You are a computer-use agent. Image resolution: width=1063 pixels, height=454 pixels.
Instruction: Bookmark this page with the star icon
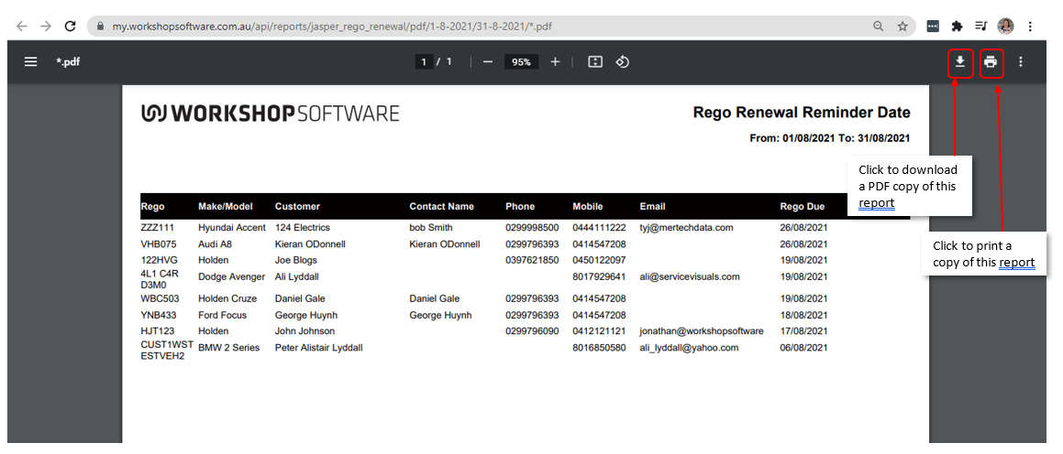coord(902,27)
